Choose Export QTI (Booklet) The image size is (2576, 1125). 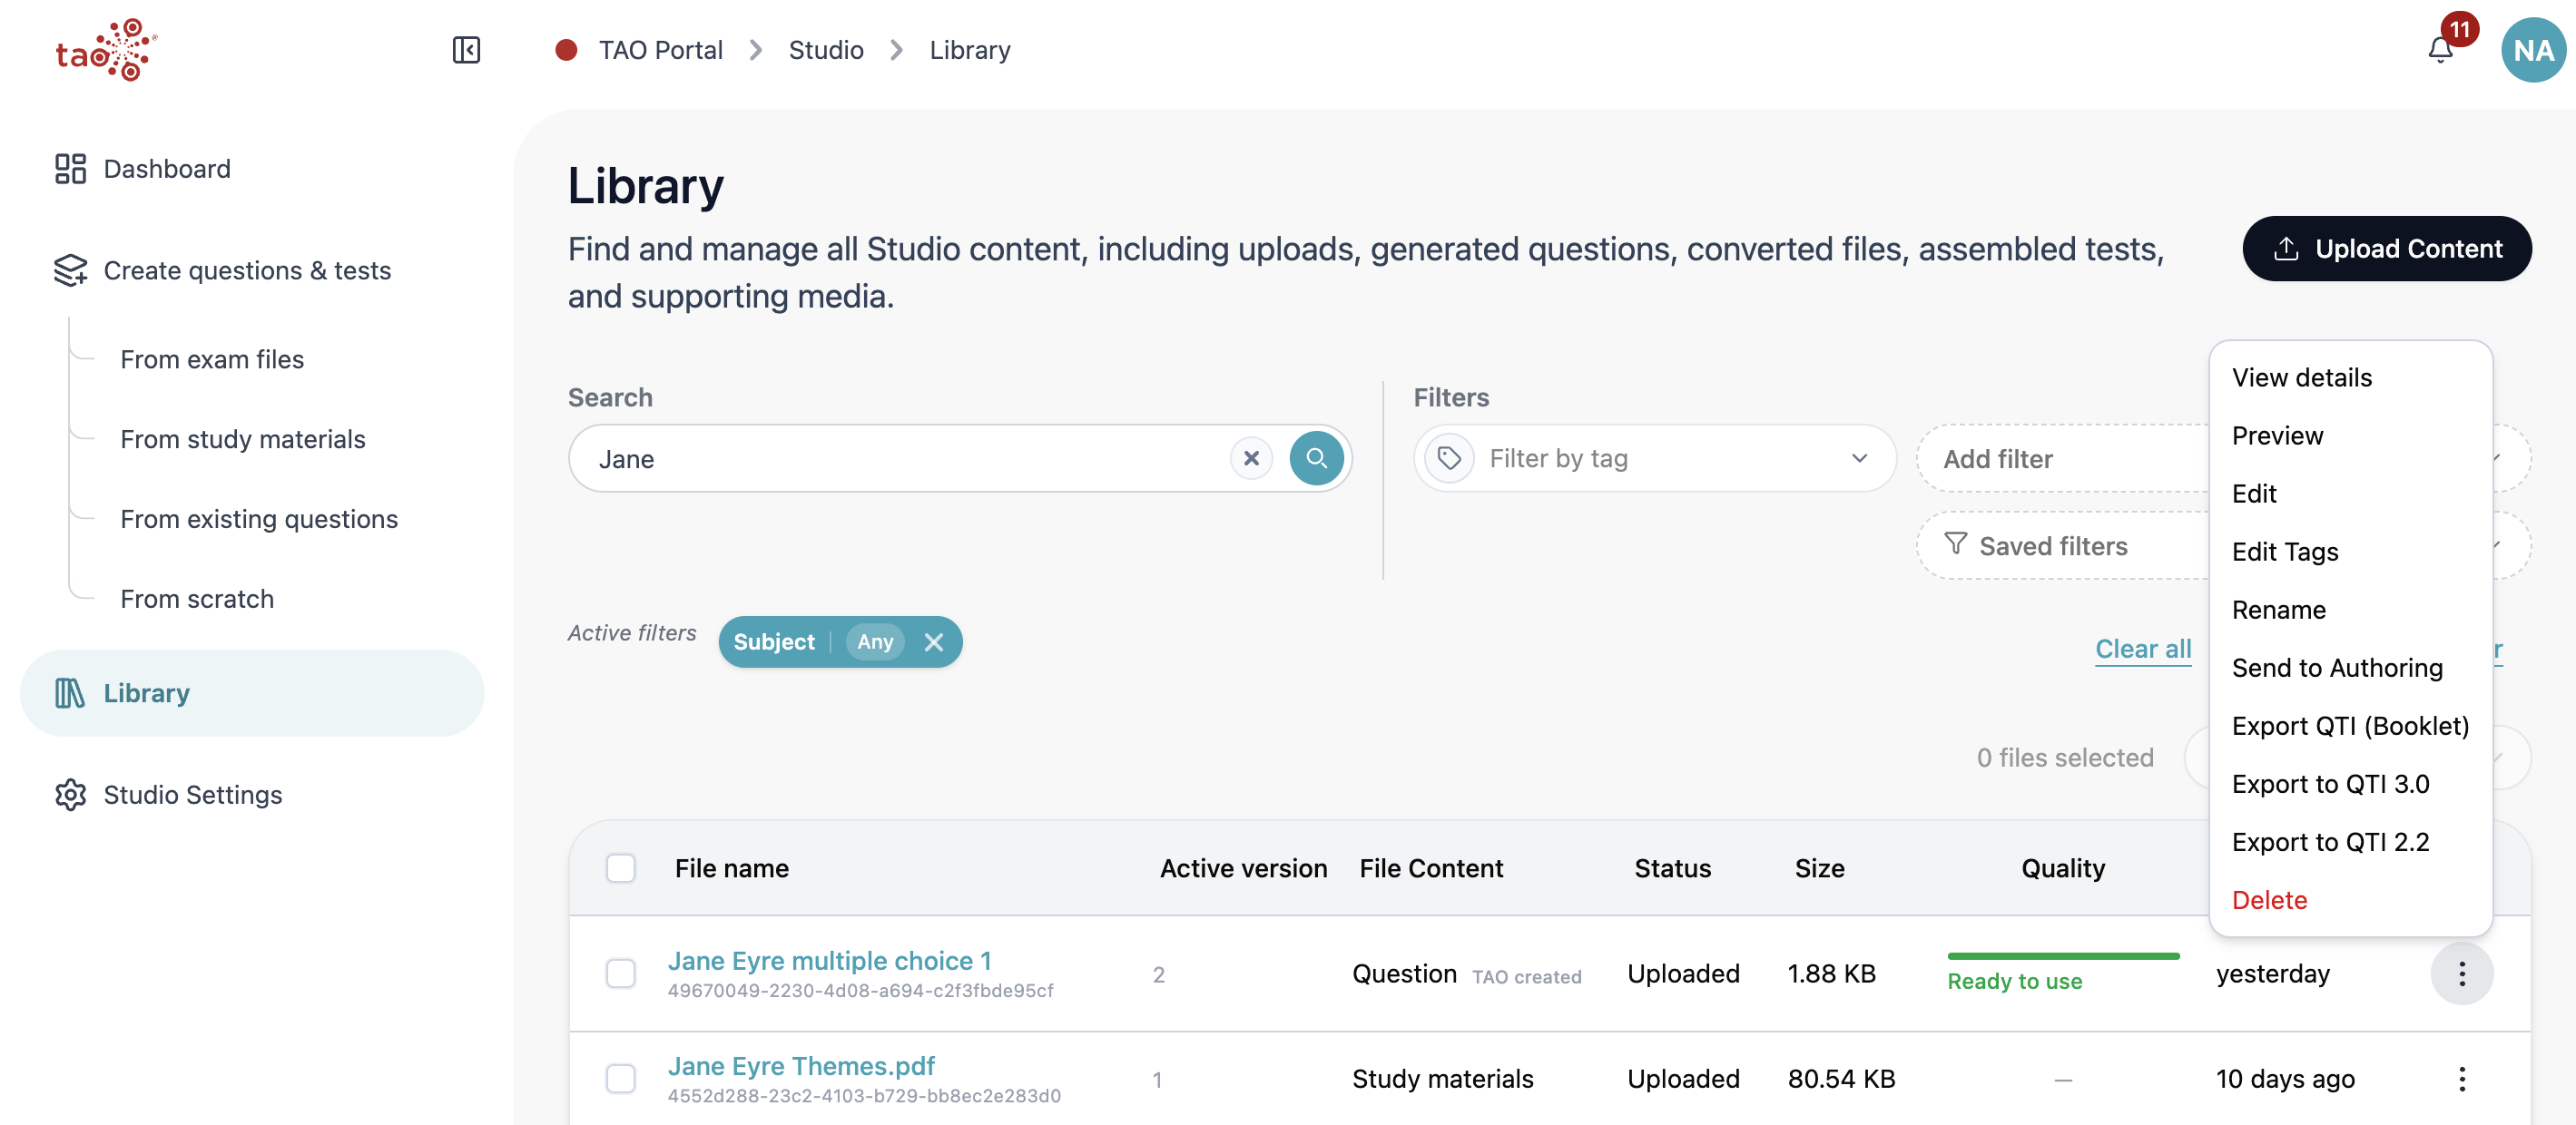click(2350, 726)
